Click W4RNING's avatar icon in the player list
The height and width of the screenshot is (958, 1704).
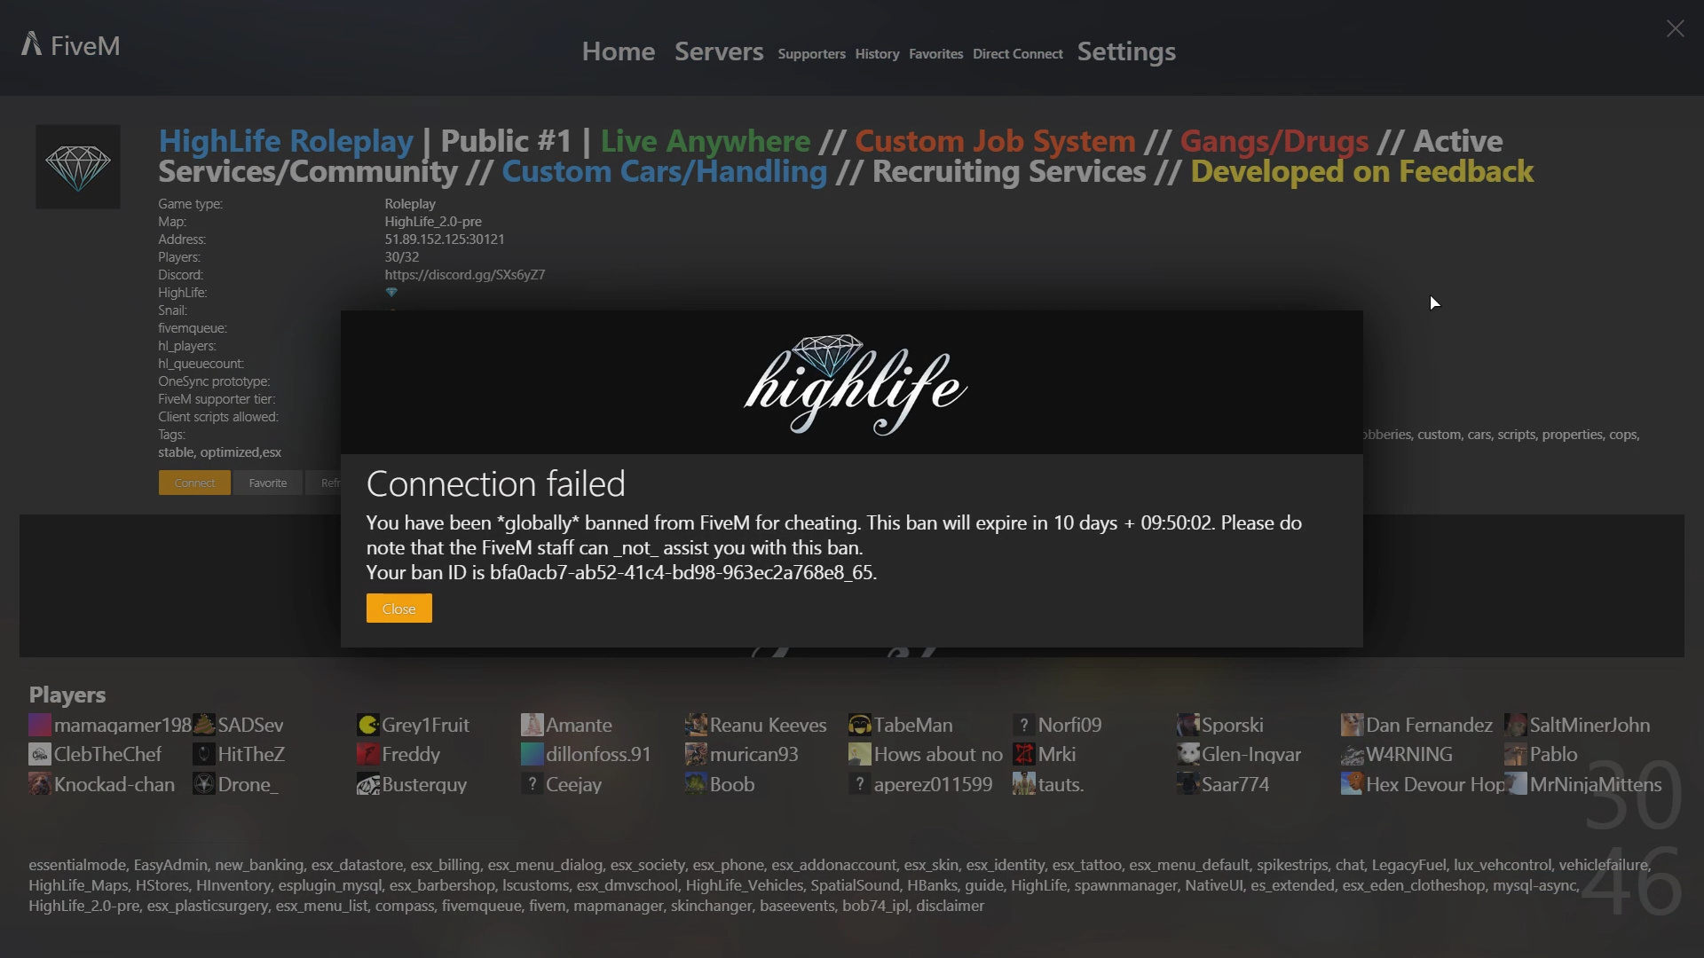point(1352,756)
